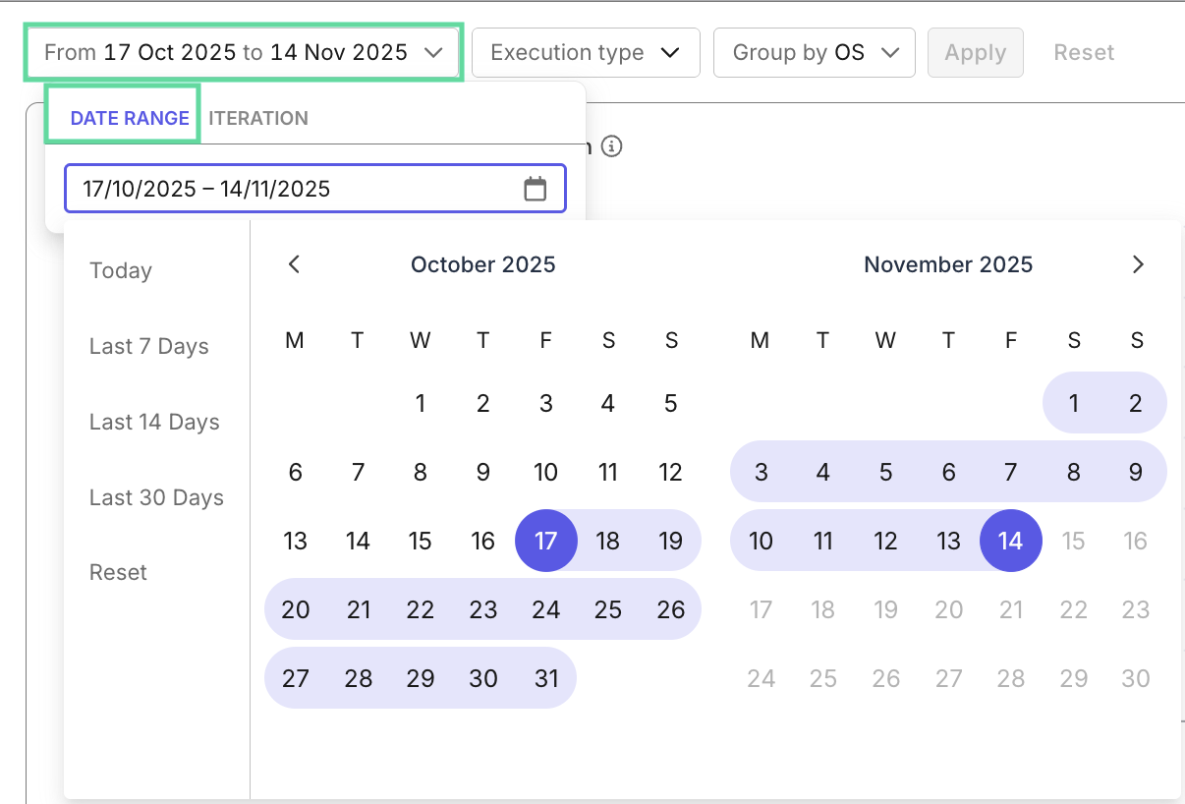Click the Reset button in the toolbar
Screen dimensions: 1185x804
point(1084,52)
